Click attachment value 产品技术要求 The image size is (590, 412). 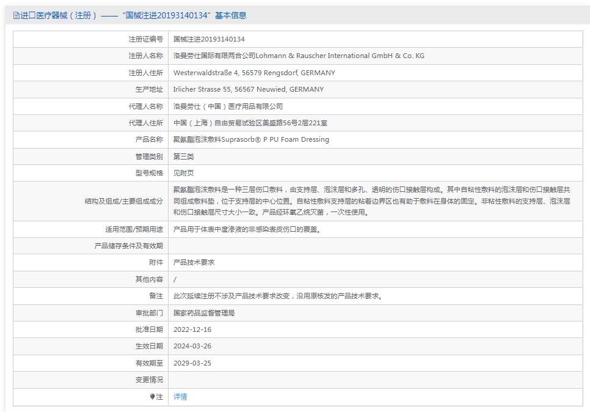tap(194, 262)
